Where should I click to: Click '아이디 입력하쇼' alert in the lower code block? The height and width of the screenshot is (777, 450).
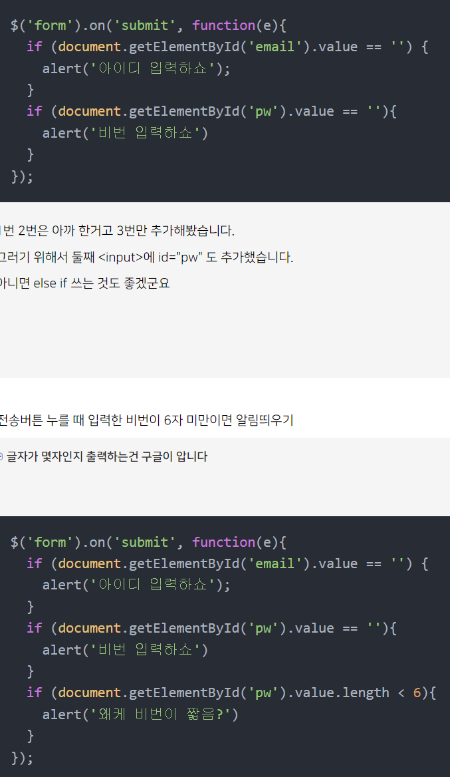pyautogui.click(x=136, y=585)
